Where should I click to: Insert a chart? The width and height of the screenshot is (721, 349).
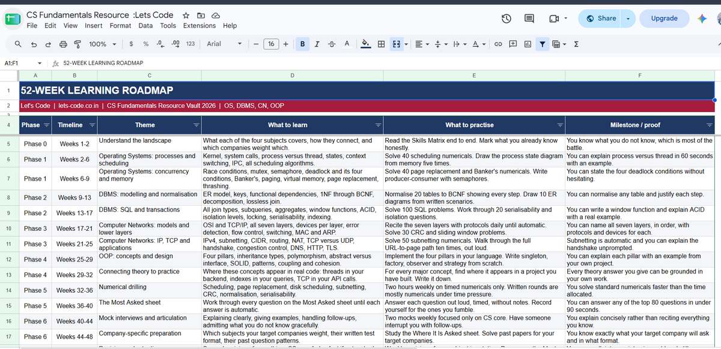coord(528,44)
